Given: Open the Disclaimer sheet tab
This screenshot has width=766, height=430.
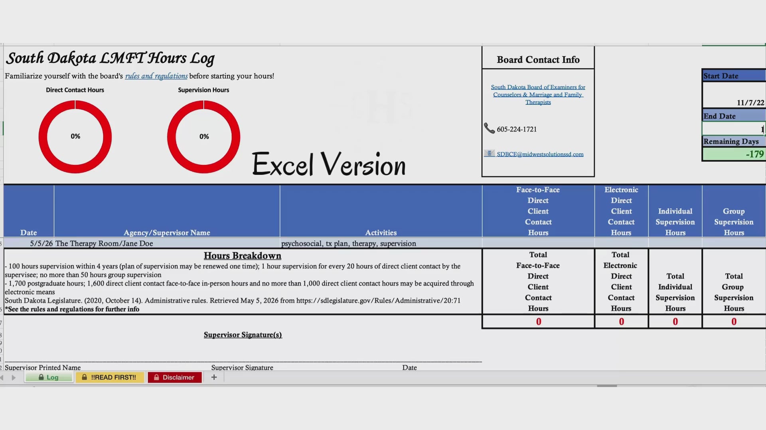Looking at the screenshot, I should click(175, 377).
